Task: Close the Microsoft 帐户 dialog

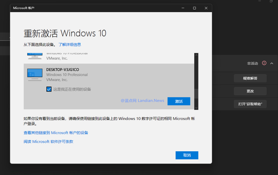Action: click(x=206, y=8)
